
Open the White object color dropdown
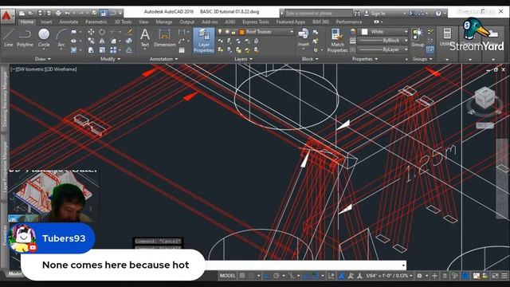coord(406,32)
